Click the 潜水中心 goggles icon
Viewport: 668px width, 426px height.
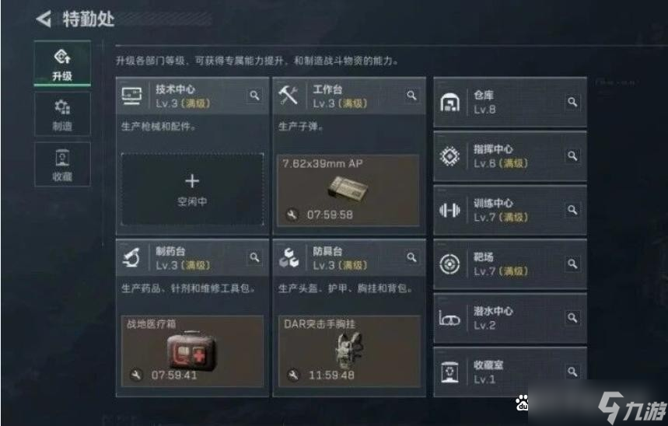pyautogui.click(x=449, y=318)
